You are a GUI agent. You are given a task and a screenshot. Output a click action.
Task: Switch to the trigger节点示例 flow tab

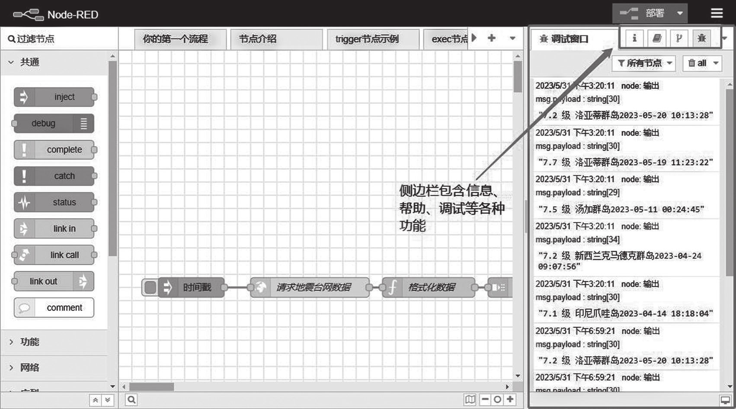(x=373, y=39)
